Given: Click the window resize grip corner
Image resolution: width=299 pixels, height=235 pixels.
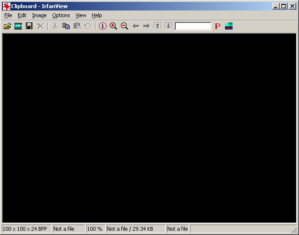Looking at the screenshot, I should [x=294, y=230].
